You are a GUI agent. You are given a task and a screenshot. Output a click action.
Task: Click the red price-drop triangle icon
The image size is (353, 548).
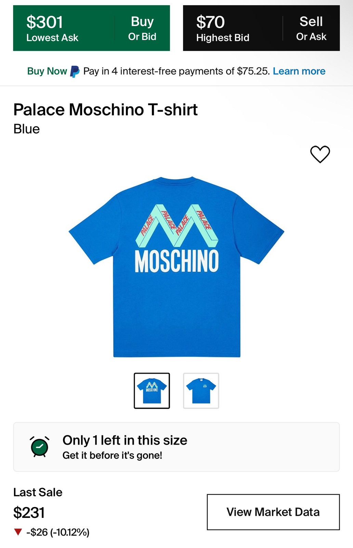(x=18, y=532)
